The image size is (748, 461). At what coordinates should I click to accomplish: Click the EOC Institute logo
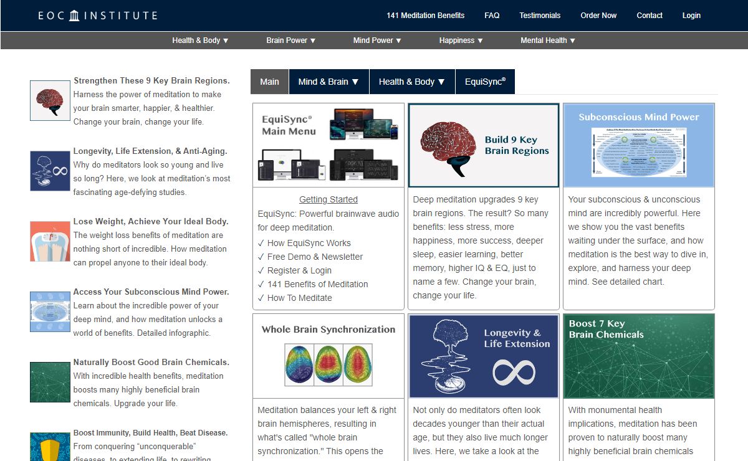tap(98, 16)
